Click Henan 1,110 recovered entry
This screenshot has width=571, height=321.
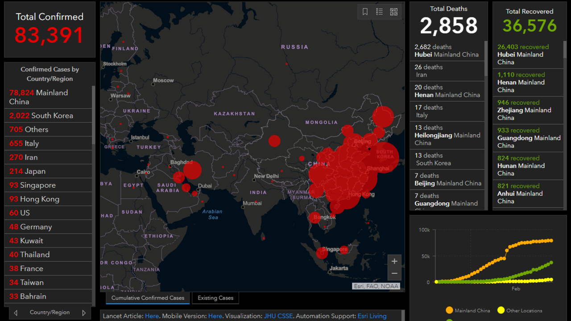pos(528,82)
